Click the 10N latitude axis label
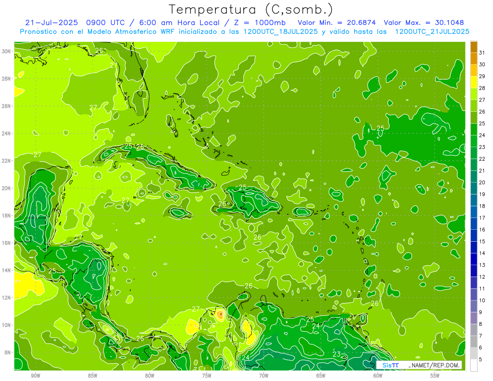Image resolution: width=493 pixels, height=381 pixels. point(6,325)
